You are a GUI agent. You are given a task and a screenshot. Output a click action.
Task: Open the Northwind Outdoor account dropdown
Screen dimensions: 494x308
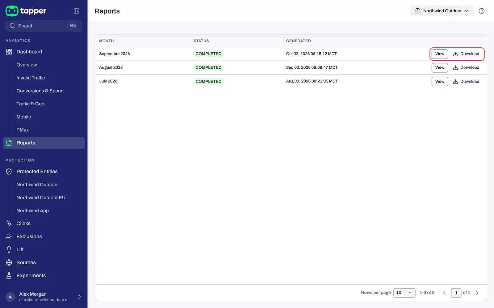(x=442, y=11)
